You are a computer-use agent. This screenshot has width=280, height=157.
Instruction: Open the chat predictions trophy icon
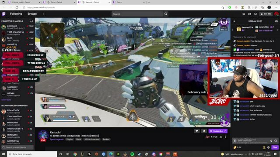pos(264,147)
